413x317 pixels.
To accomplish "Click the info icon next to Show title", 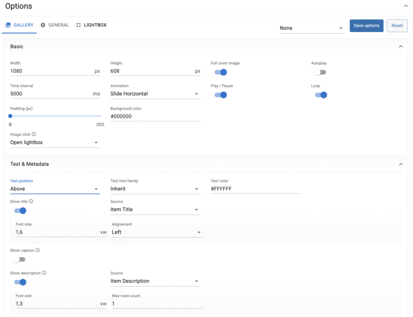I will pyautogui.click(x=31, y=202).
